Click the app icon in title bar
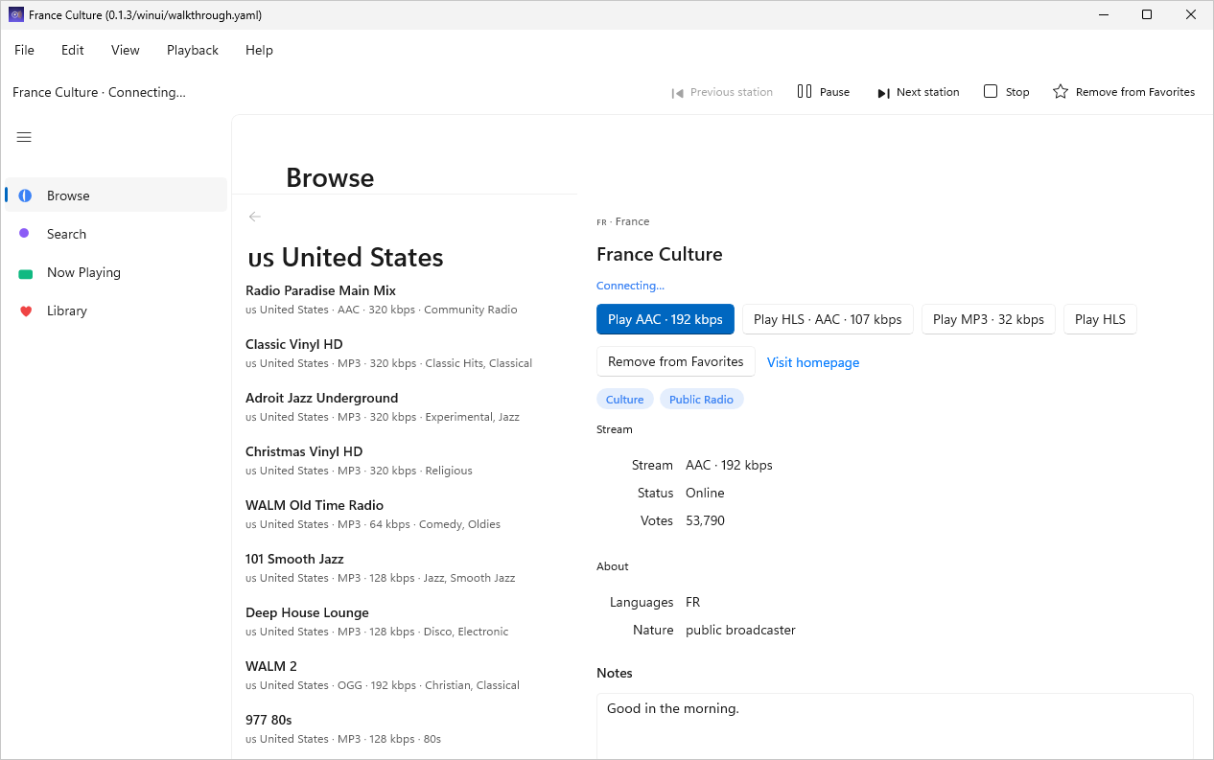This screenshot has width=1214, height=760. click(x=16, y=14)
